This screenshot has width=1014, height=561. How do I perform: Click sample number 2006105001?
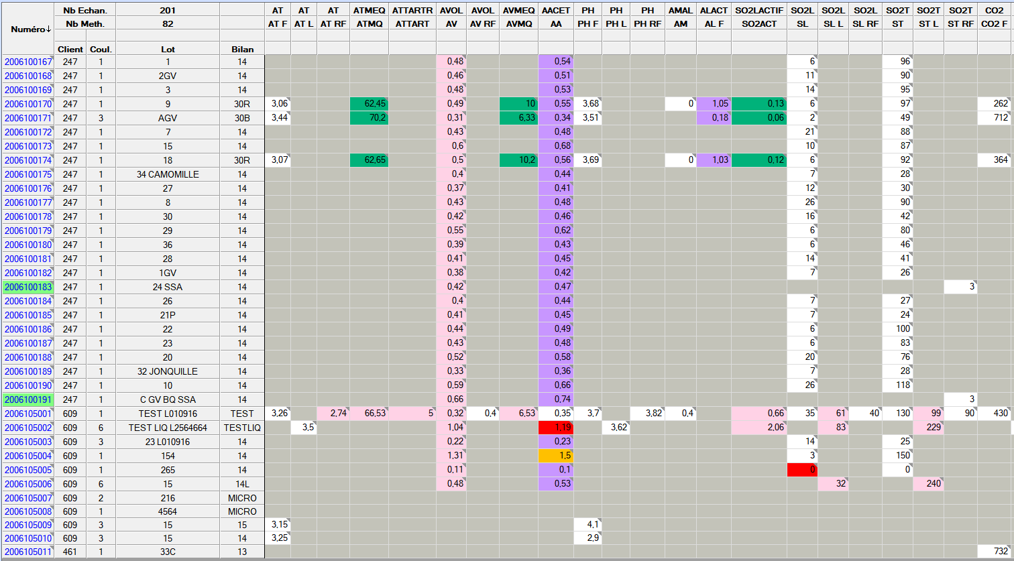point(28,414)
